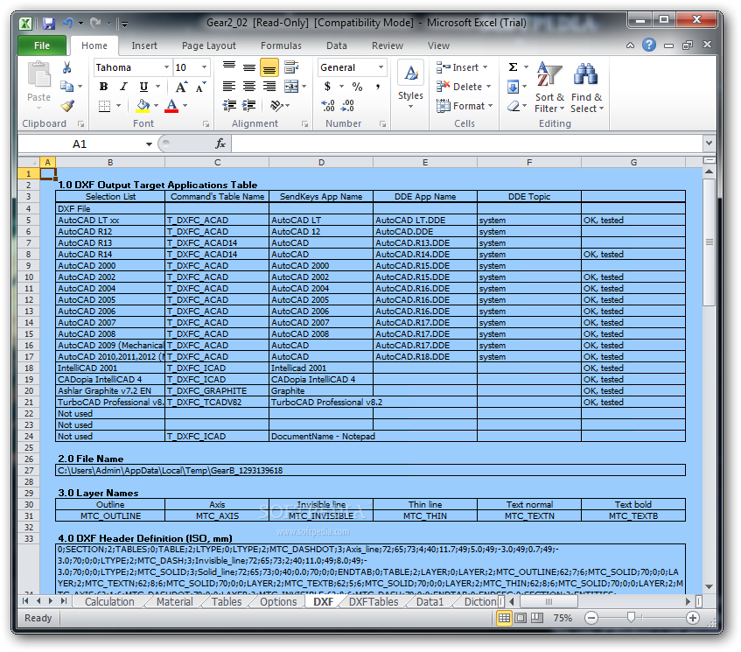
Task: Switch to the Review tab
Action: (388, 46)
